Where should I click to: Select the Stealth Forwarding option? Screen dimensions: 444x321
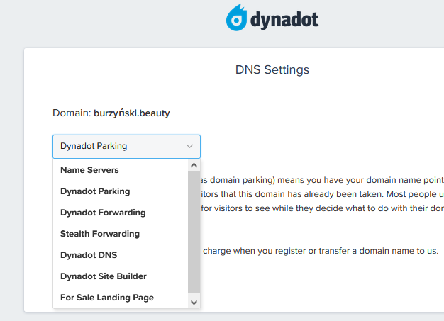[100, 234]
